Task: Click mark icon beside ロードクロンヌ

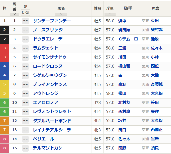Action: point(25,66)
